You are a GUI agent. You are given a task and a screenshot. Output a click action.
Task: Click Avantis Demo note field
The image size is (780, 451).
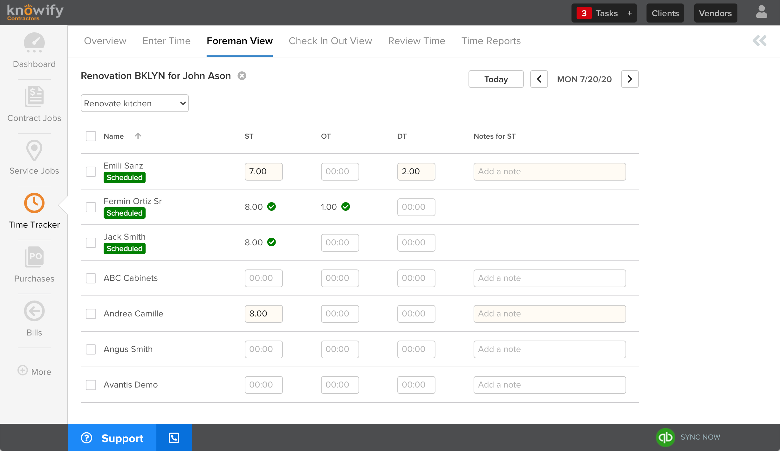point(550,385)
